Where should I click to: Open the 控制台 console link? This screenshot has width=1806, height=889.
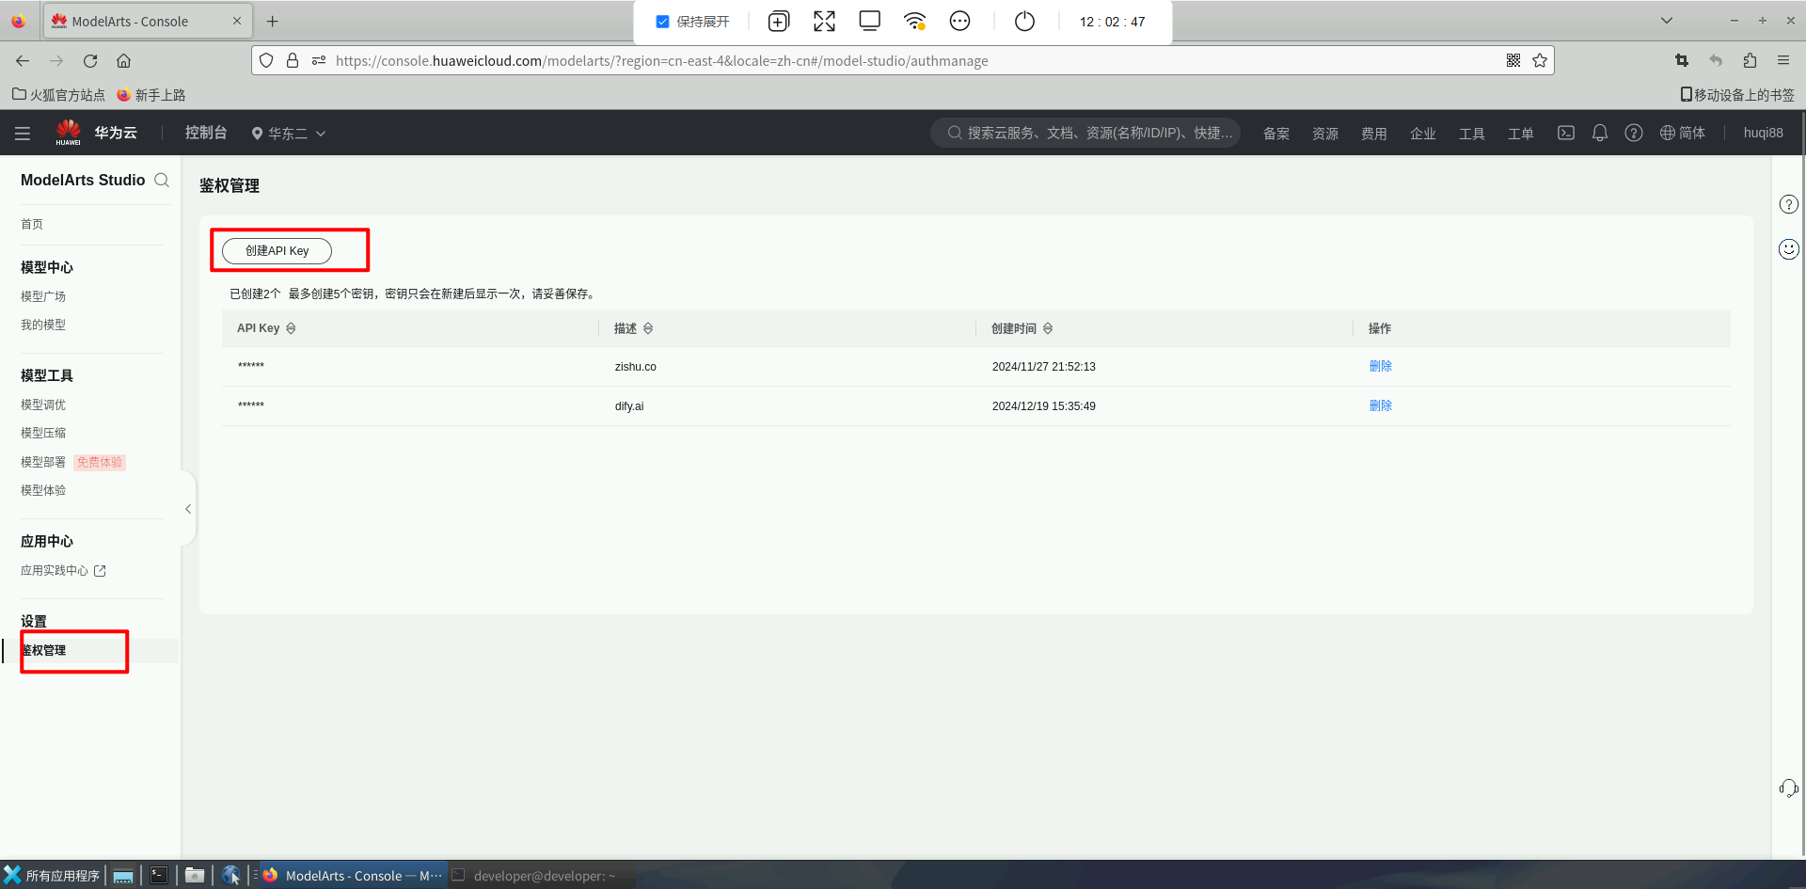point(206,133)
